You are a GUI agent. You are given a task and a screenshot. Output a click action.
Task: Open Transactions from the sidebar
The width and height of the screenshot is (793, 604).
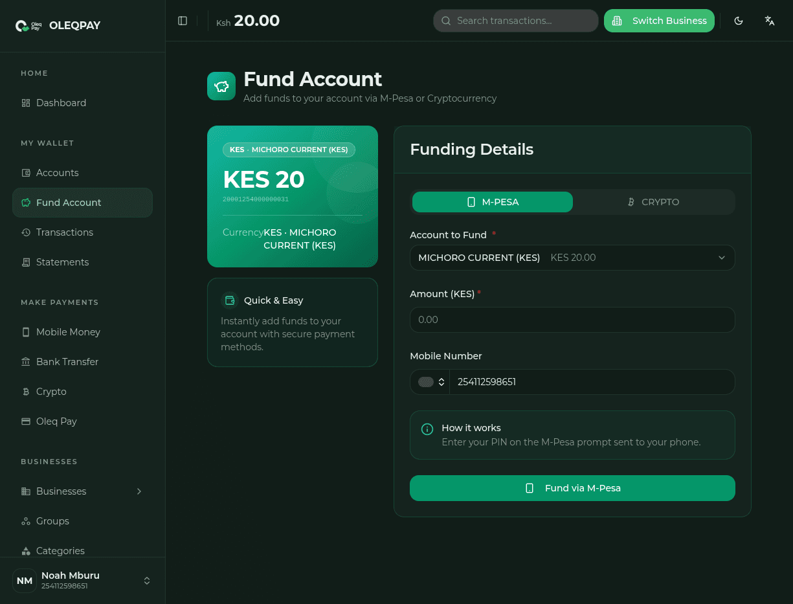point(82,232)
